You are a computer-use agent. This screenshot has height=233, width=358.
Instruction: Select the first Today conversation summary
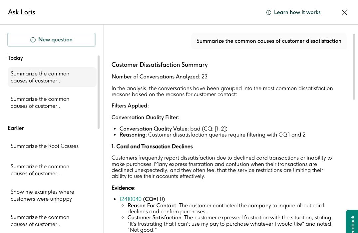click(x=52, y=77)
